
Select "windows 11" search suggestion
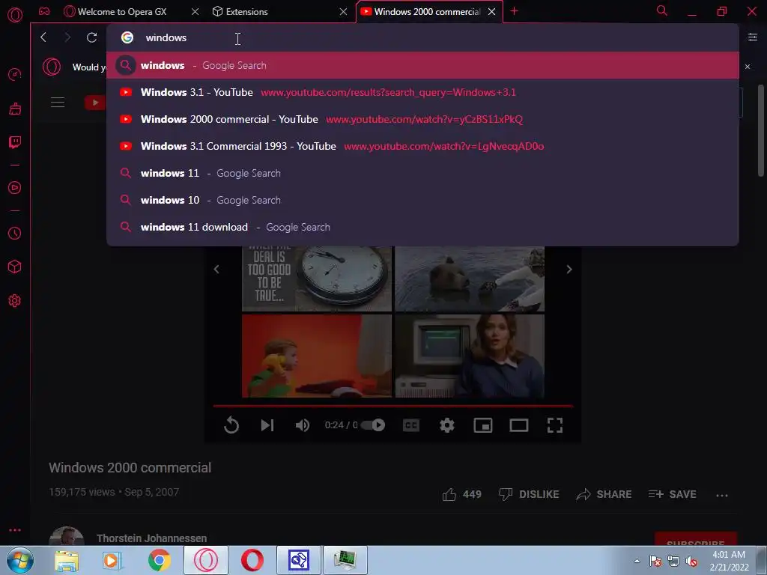point(422,173)
